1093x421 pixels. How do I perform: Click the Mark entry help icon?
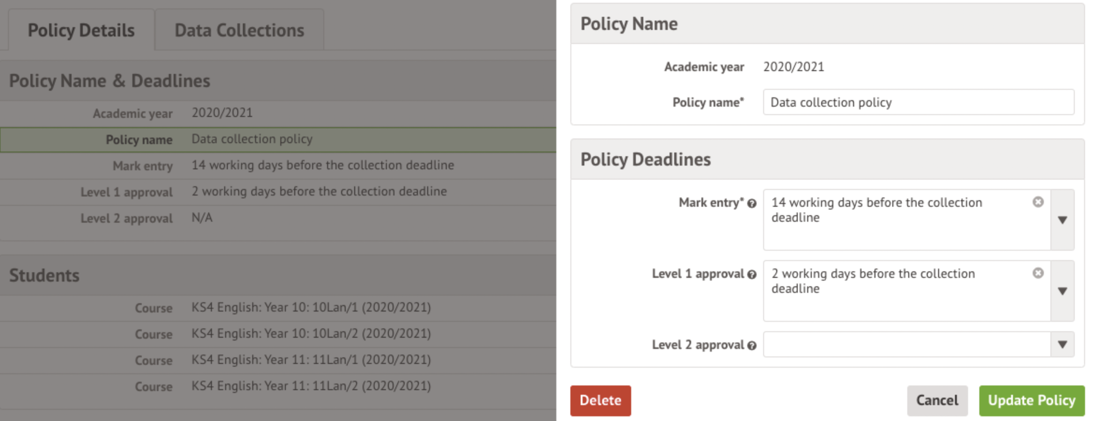(x=752, y=203)
